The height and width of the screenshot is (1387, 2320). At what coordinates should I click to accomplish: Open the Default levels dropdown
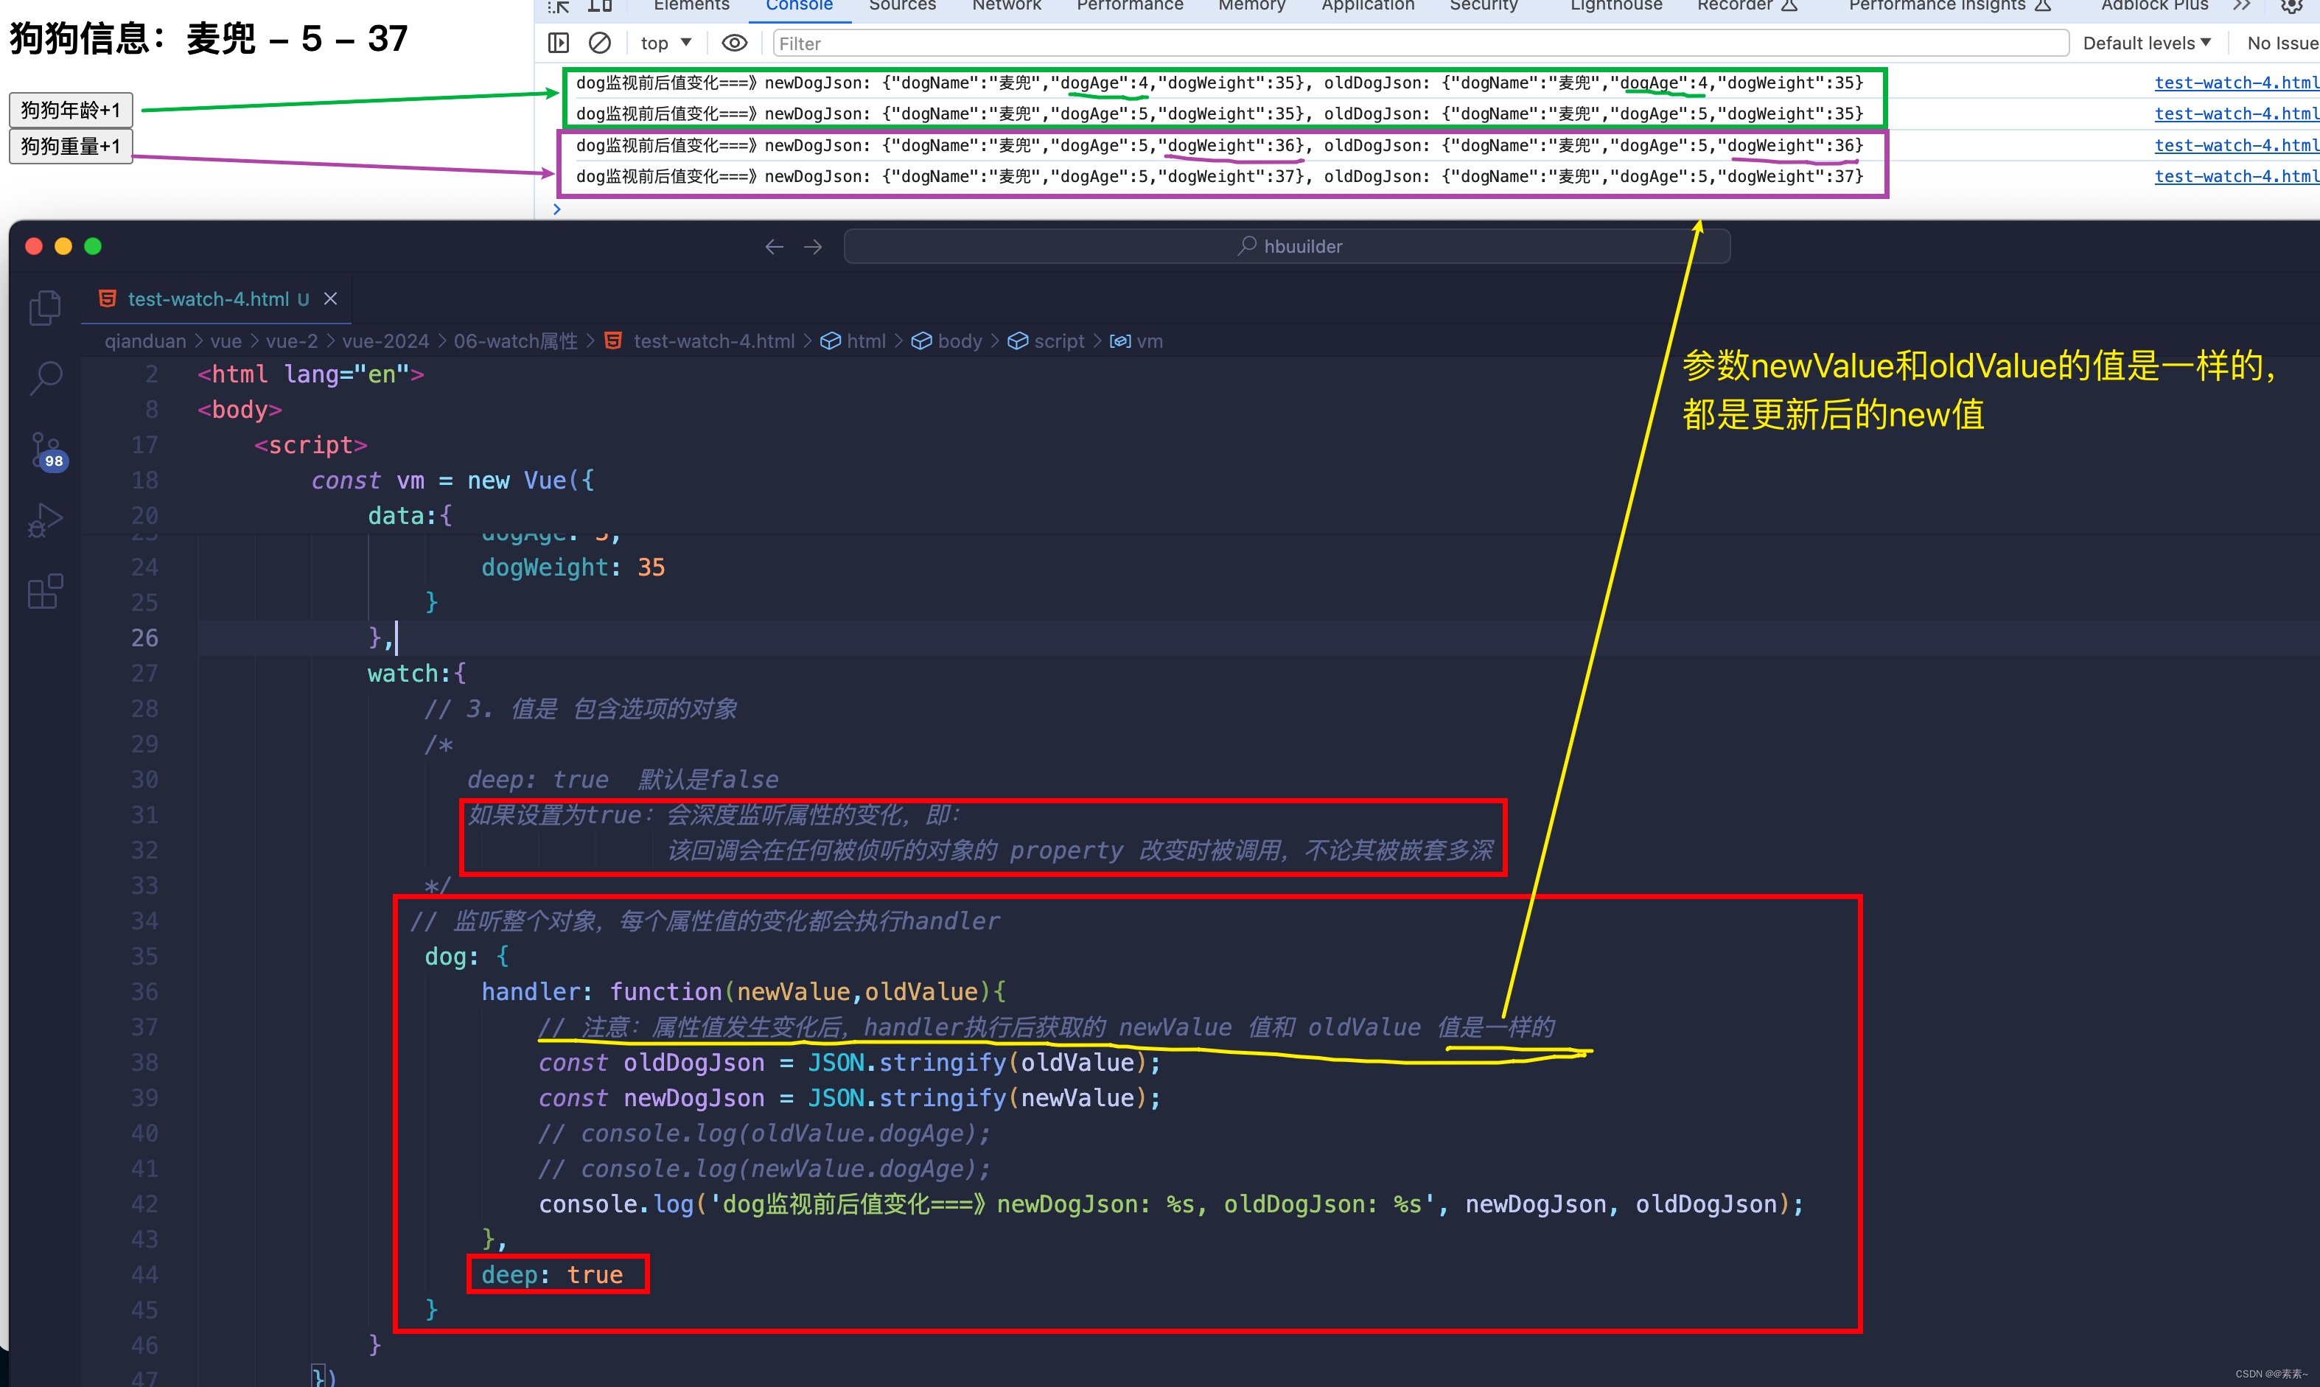click(x=2146, y=43)
